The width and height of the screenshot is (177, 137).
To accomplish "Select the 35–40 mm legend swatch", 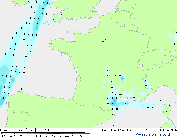I will (69, 133).
